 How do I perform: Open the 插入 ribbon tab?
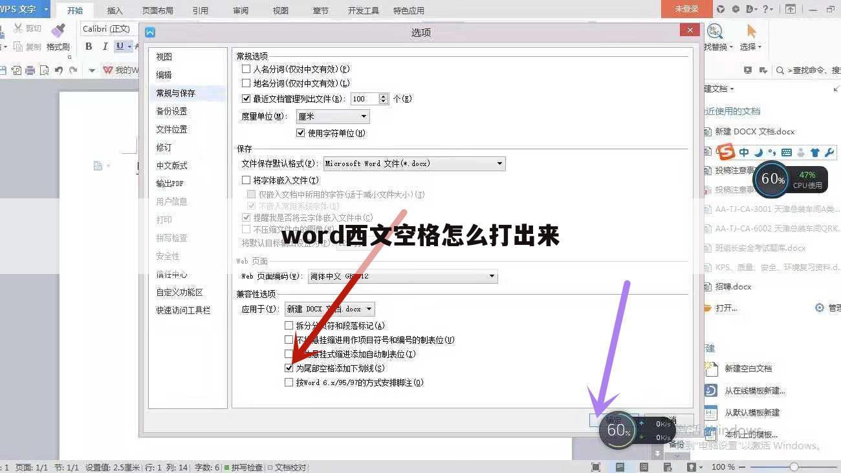pyautogui.click(x=115, y=10)
